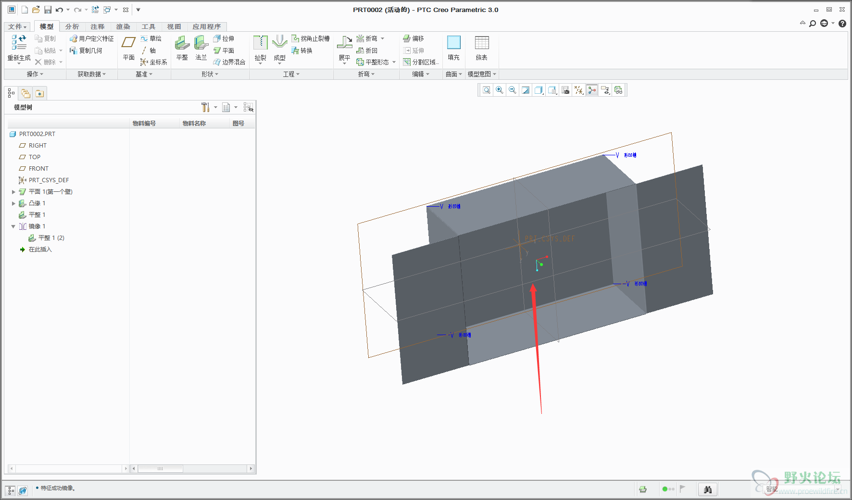Click the Split Area (分割区域) button
The image size is (852, 500).
[421, 62]
